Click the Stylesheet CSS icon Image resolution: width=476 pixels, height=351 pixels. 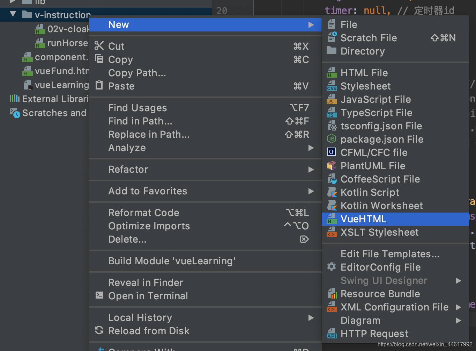332,86
